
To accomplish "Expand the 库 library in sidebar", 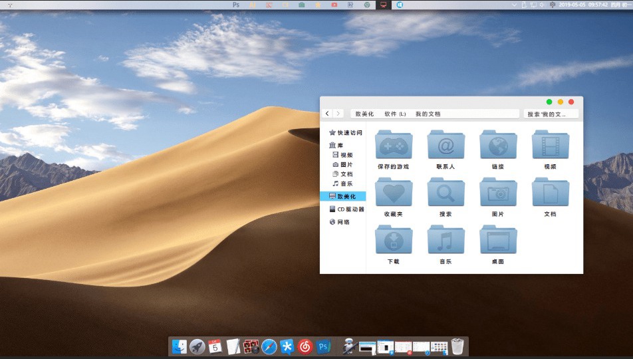I will pyautogui.click(x=340, y=145).
